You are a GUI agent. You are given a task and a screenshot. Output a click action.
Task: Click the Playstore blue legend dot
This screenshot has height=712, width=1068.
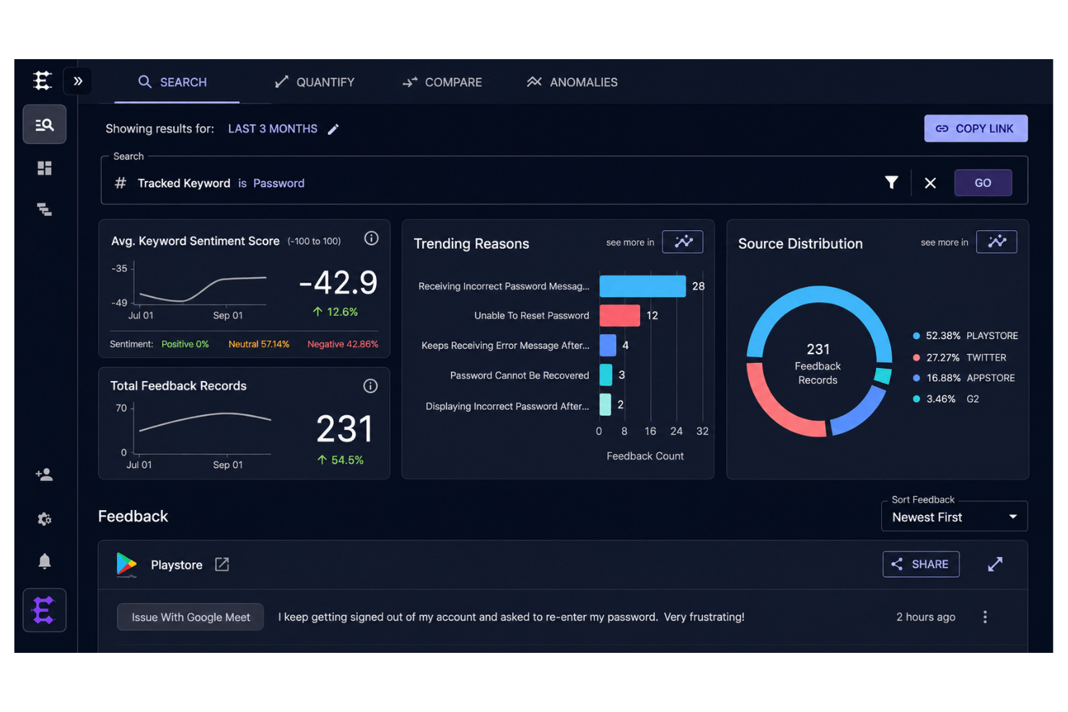(916, 336)
